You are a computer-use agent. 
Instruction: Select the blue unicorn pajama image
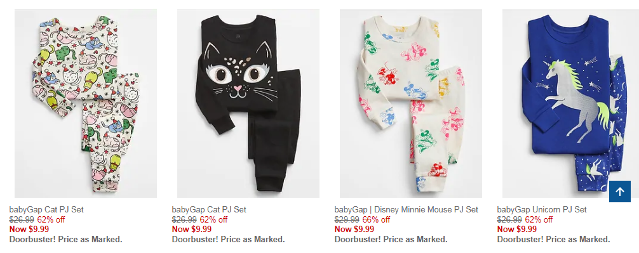click(x=570, y=103)
